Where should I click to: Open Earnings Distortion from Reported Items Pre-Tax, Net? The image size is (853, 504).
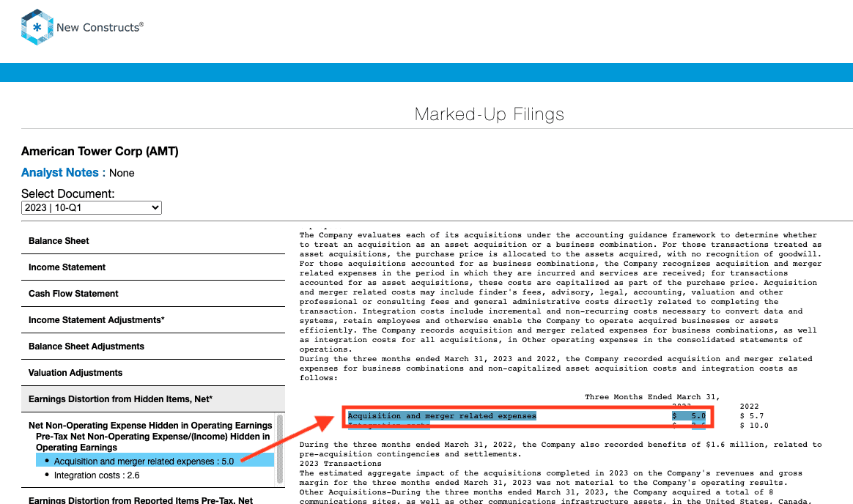[x=141, y=500]
